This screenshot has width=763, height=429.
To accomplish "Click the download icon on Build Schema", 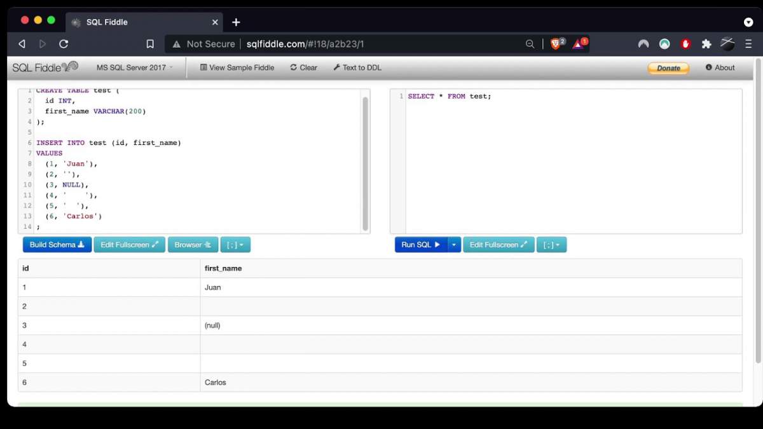I will 81,245.
